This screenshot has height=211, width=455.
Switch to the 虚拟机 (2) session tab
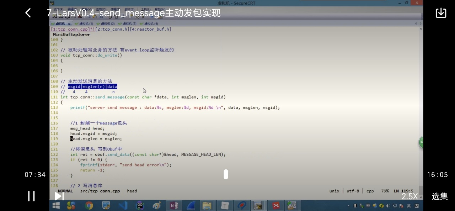pos(106,23)
